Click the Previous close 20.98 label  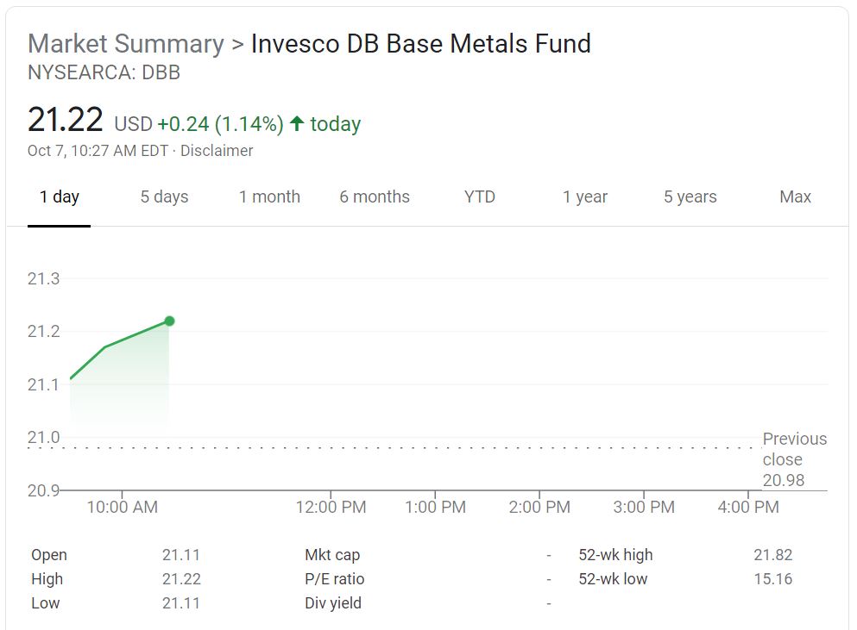(x=794, y=459)
